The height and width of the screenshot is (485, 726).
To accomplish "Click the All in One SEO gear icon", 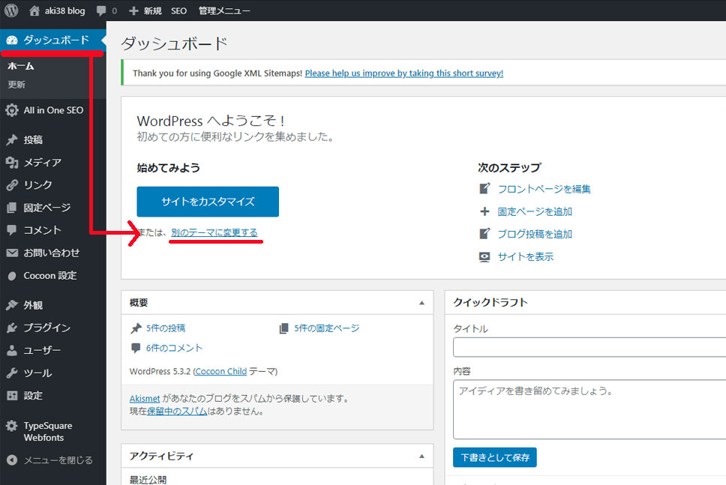I will (x=12, y=110).
